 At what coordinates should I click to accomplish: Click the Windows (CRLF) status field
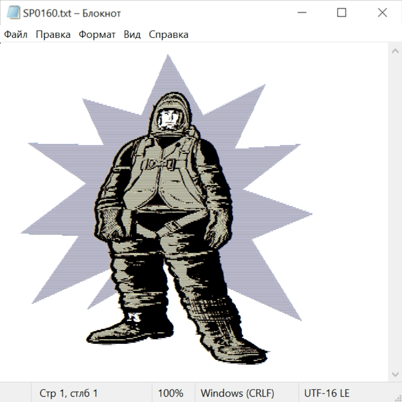click(x=237, y=393)
